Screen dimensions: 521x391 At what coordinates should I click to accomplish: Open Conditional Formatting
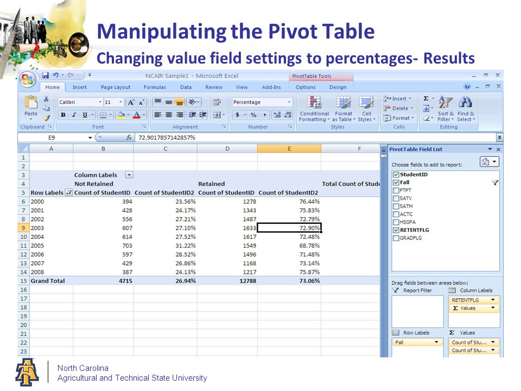314,109
